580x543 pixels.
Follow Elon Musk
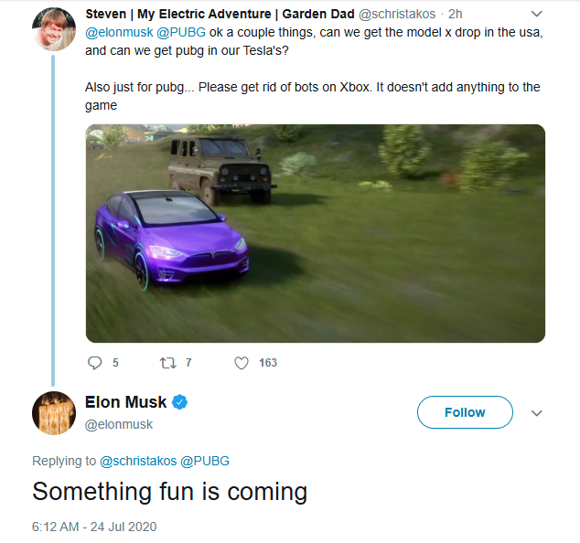(x=465, y=412)
